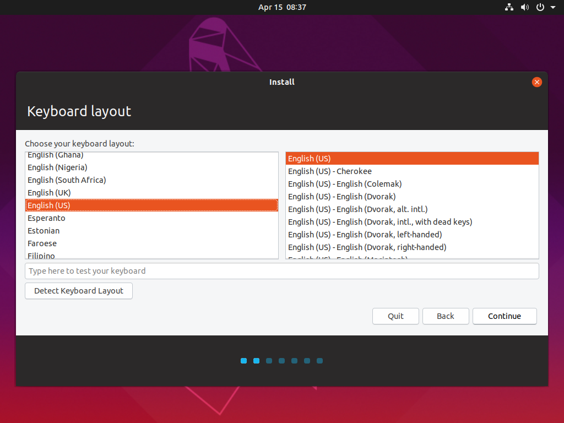The height and width of the screenshot is (423, 564).
Task: Choose Dvorak, intl., with dead keys variant
Action: point(412,221)
